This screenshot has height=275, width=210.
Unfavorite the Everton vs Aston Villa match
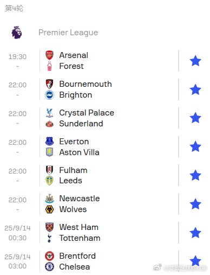pyautogui.click(x=195, y=146)
